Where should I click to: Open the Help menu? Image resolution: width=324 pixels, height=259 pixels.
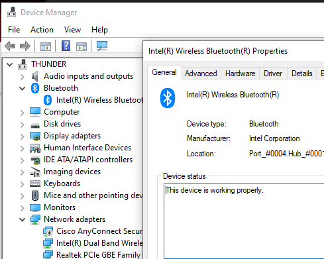[x=99, y=30]
